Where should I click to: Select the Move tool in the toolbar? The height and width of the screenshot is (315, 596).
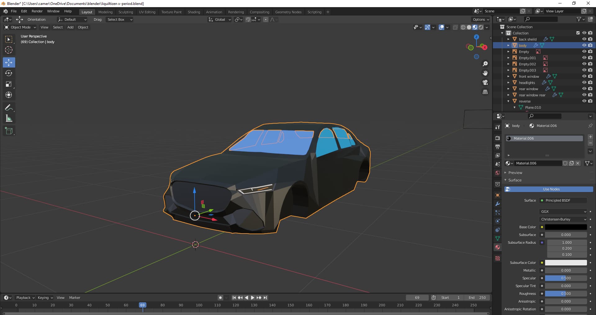[x=9, y=62]
